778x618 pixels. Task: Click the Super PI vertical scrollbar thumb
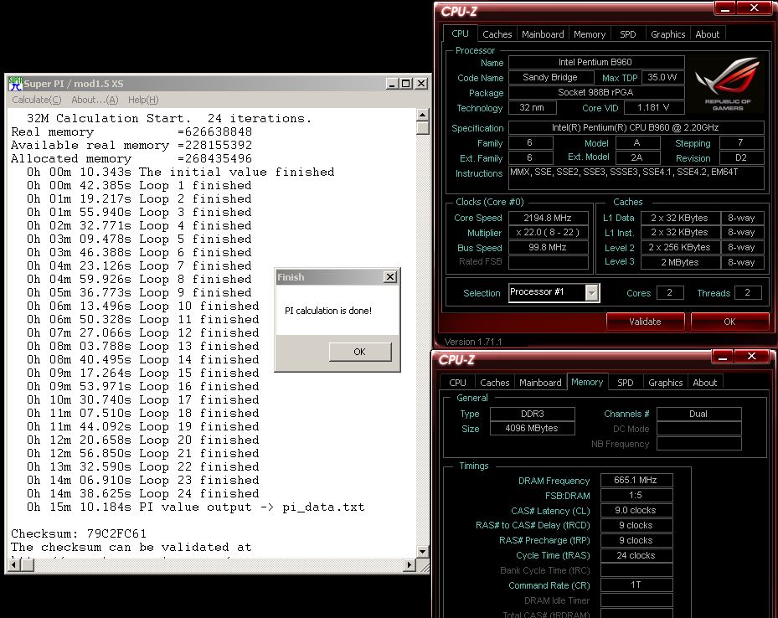click(x=422, y=128)
